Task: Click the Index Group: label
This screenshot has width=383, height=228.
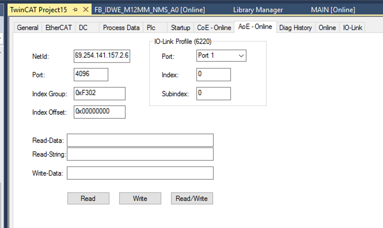Action: 50,94
